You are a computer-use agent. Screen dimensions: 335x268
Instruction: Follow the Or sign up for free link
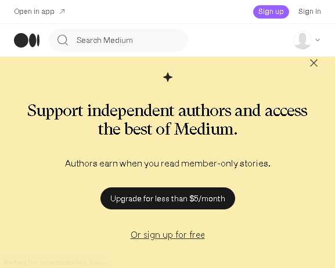point(168,235)
